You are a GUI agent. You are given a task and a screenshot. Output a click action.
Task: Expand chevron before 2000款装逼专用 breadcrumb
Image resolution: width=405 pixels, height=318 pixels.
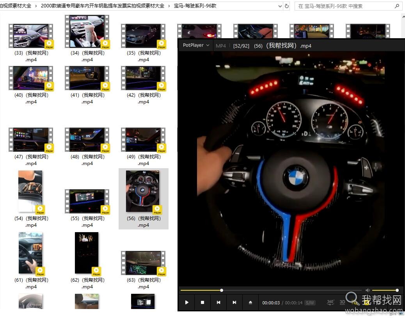pyautogui.click(x=36, y=6)
